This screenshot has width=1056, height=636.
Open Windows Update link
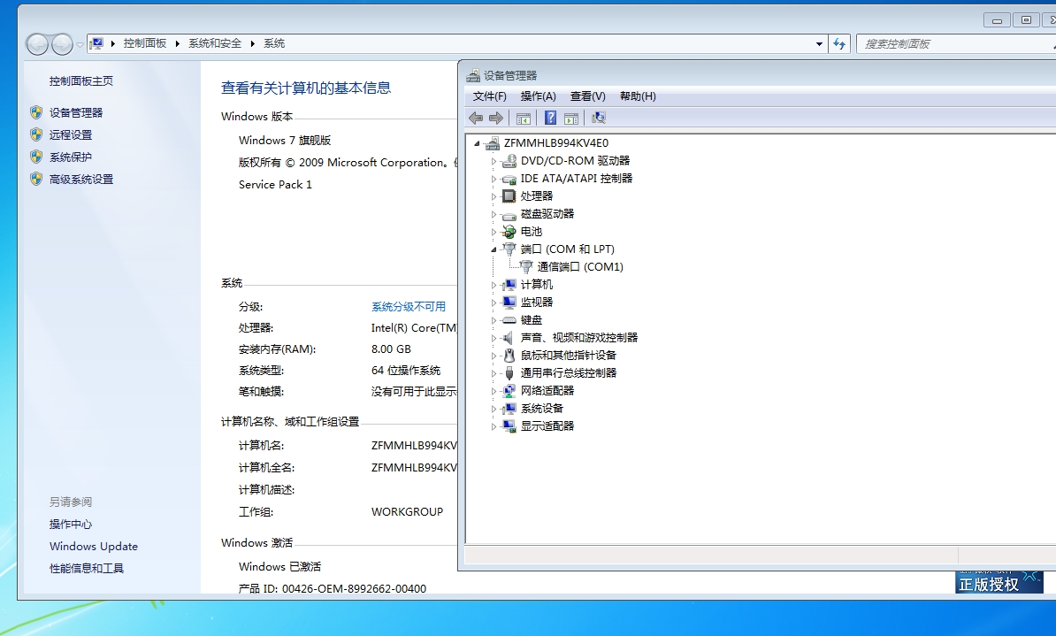(x=94, y=547)
